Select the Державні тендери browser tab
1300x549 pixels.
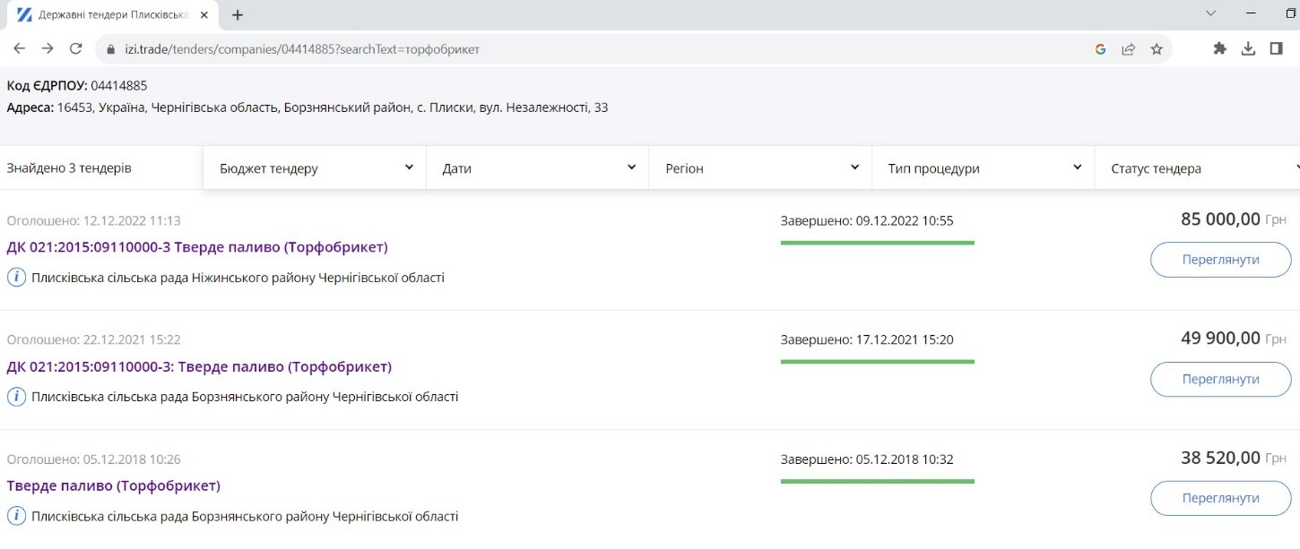pos(108,15)
